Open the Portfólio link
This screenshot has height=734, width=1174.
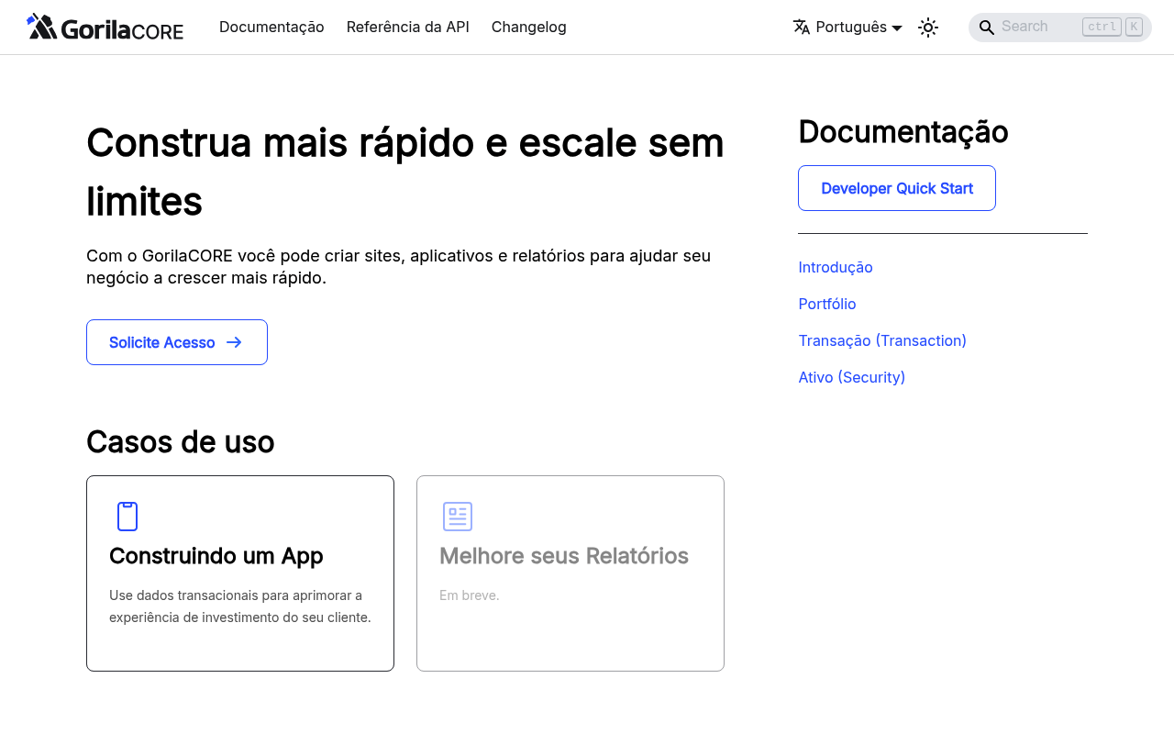click(x=827, y=304)
